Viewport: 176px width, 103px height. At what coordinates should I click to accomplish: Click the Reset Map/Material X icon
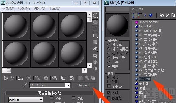tap(29, 78)
